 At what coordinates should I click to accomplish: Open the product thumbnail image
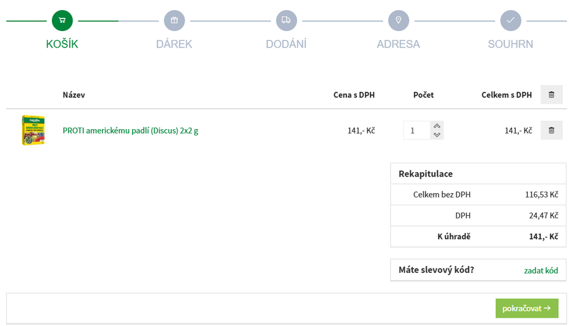(x=33, y=130)
